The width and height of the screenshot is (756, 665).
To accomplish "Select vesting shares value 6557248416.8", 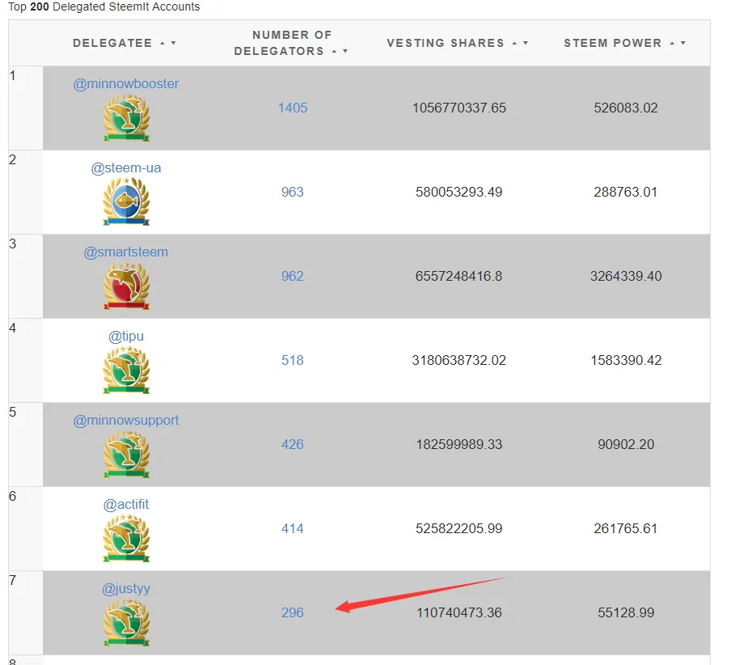I will click(x=459, y=276).
